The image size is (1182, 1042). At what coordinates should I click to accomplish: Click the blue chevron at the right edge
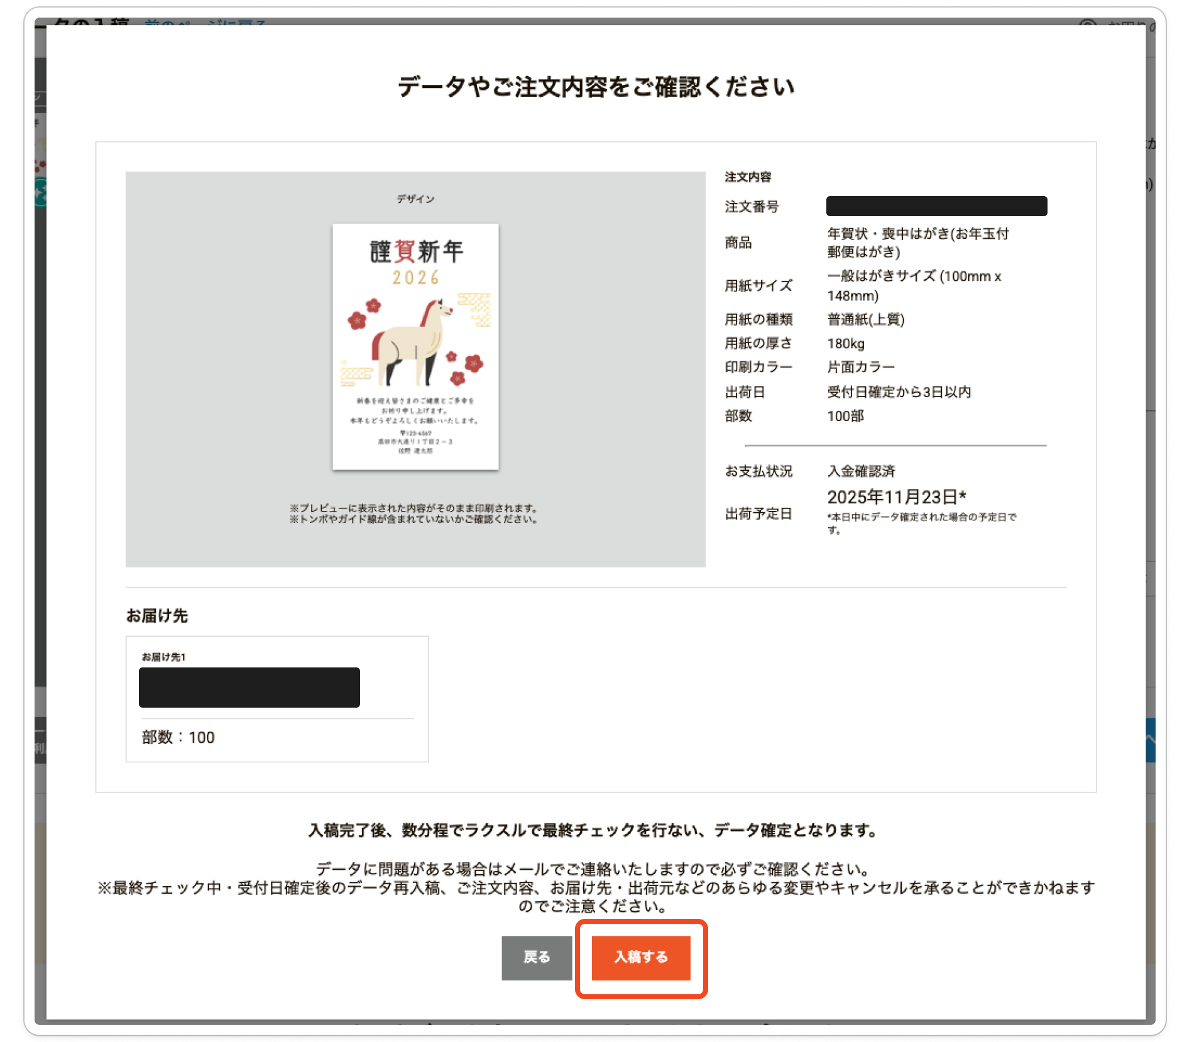(x=1150, y=740)
